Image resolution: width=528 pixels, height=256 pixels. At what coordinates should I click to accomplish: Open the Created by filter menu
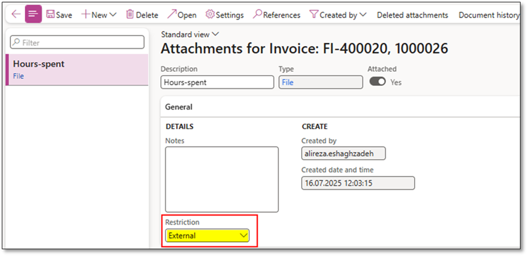coord(338,14)
